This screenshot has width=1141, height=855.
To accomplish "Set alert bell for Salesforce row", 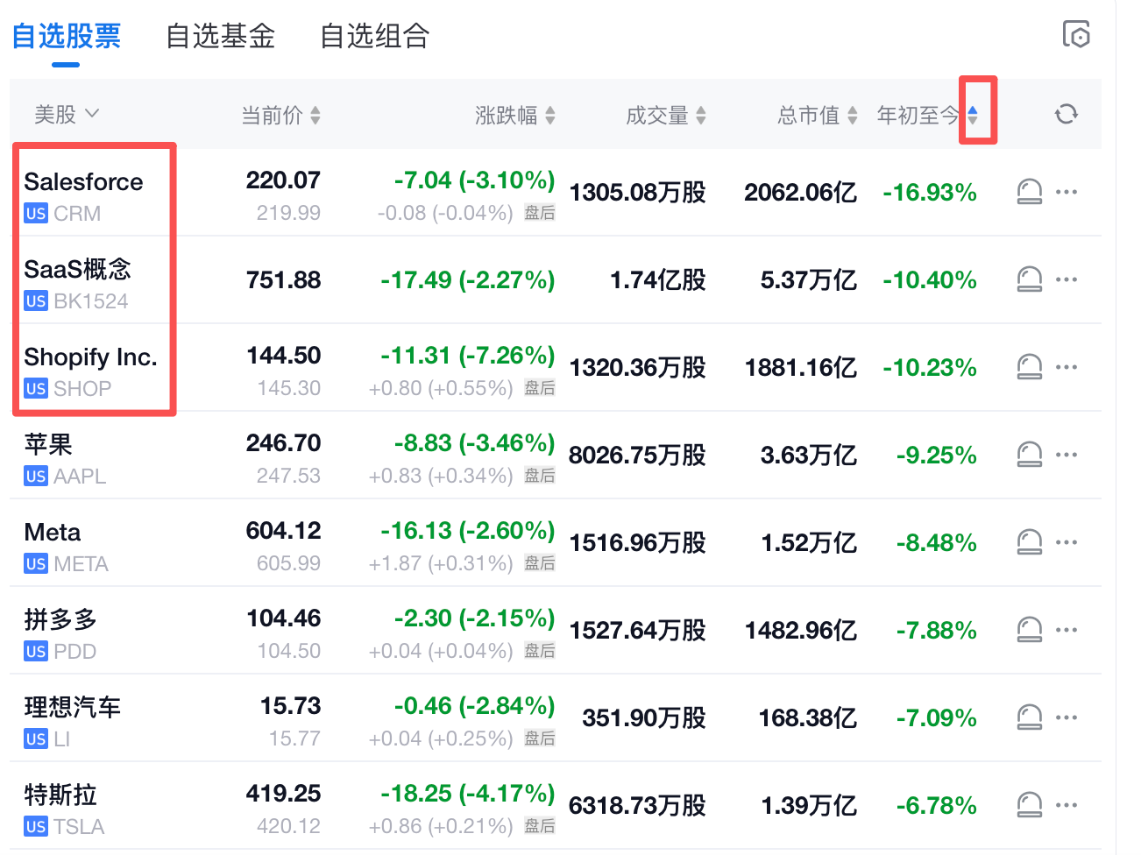I will (x=1030, y=192).
